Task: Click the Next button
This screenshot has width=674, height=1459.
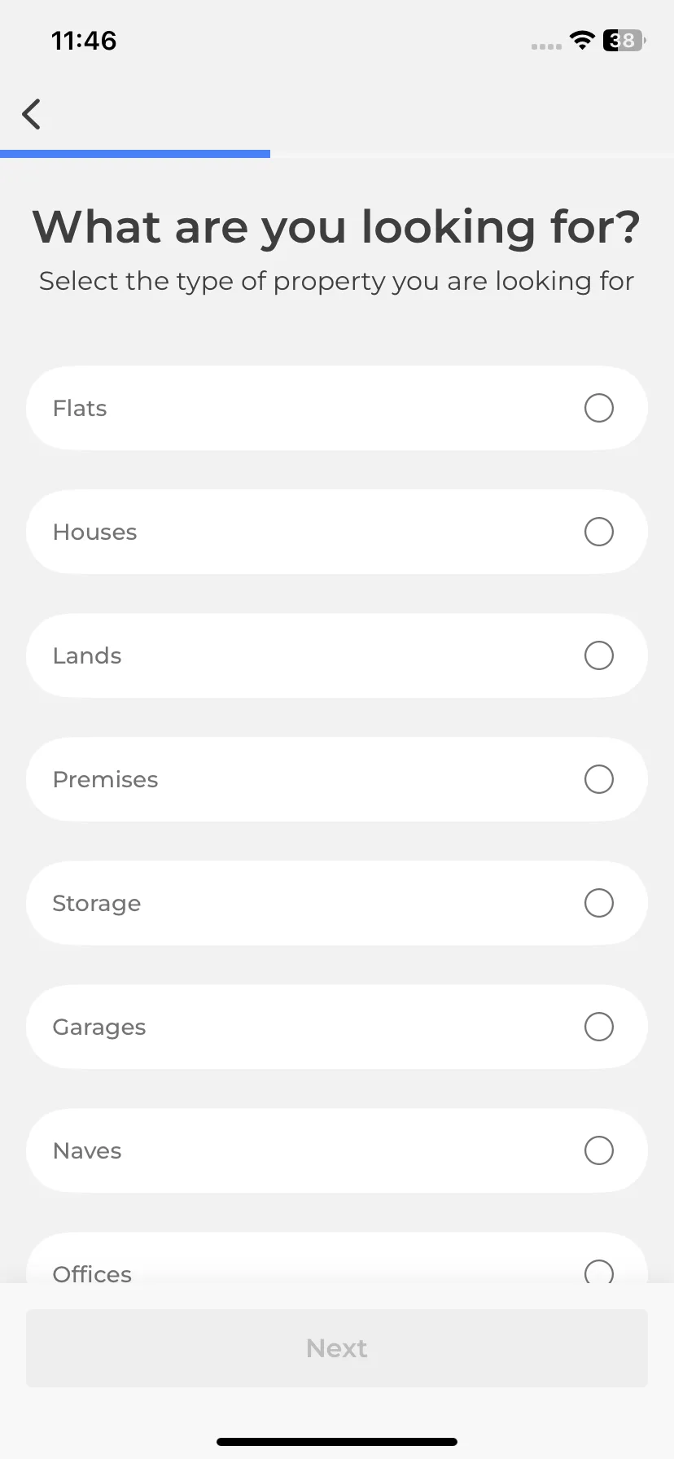Action: pos(337,1348)
